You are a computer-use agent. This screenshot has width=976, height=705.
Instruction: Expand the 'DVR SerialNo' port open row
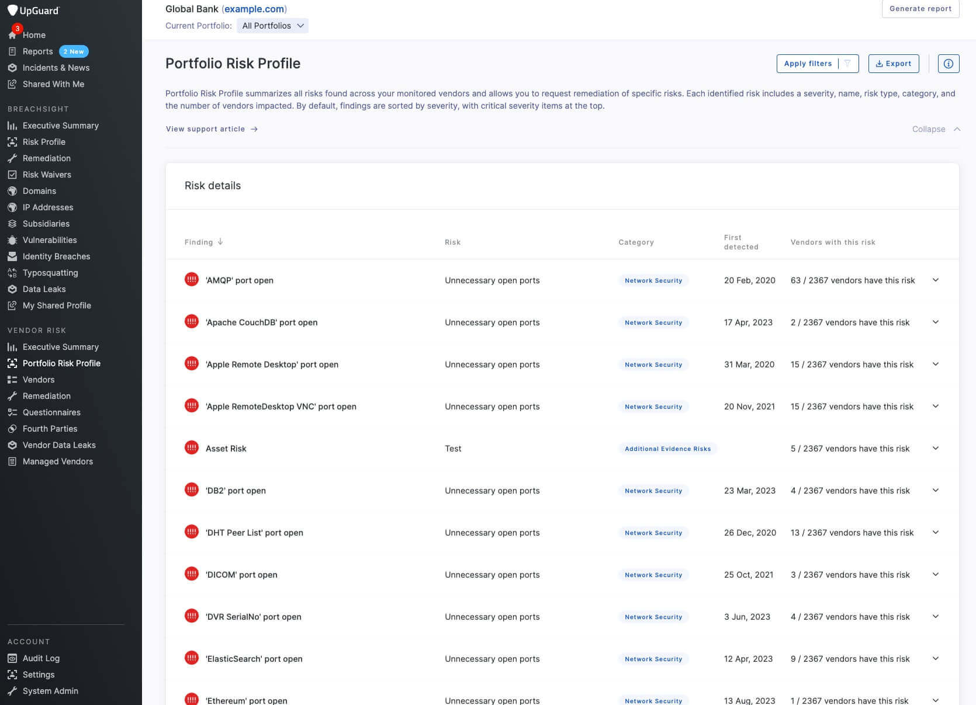[x=936, y=617]
